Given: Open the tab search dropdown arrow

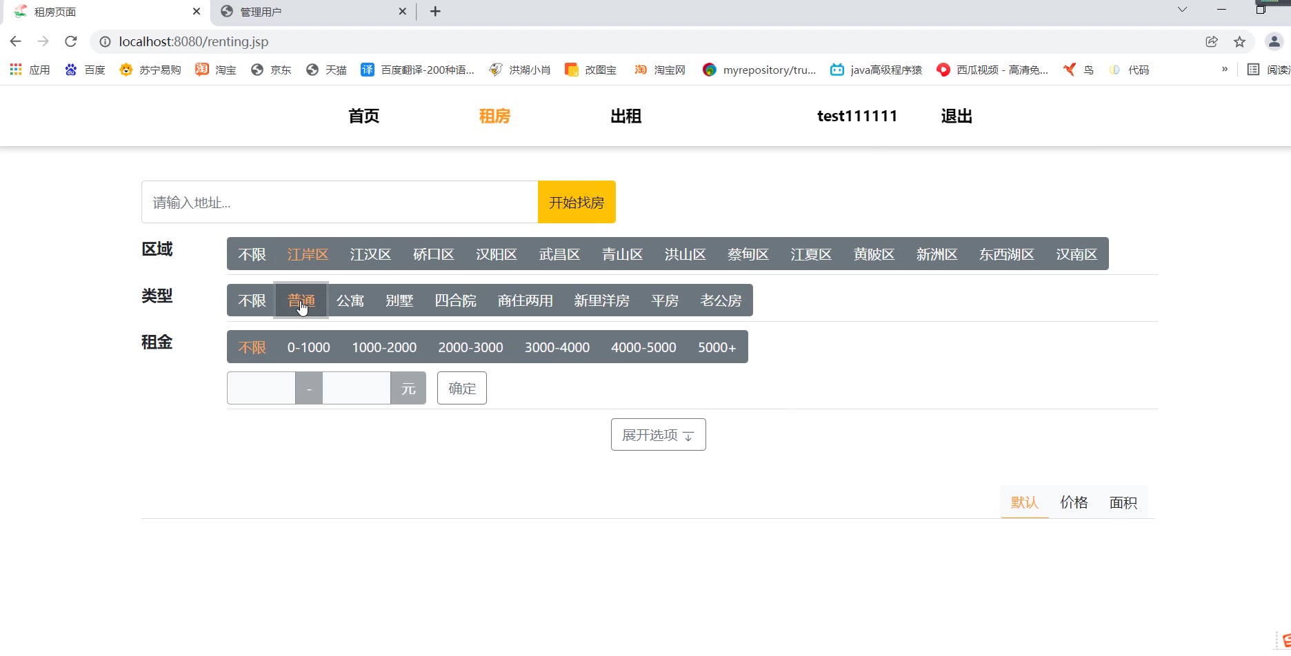Looking at the screenshot, I should (x=1182, y=10).
